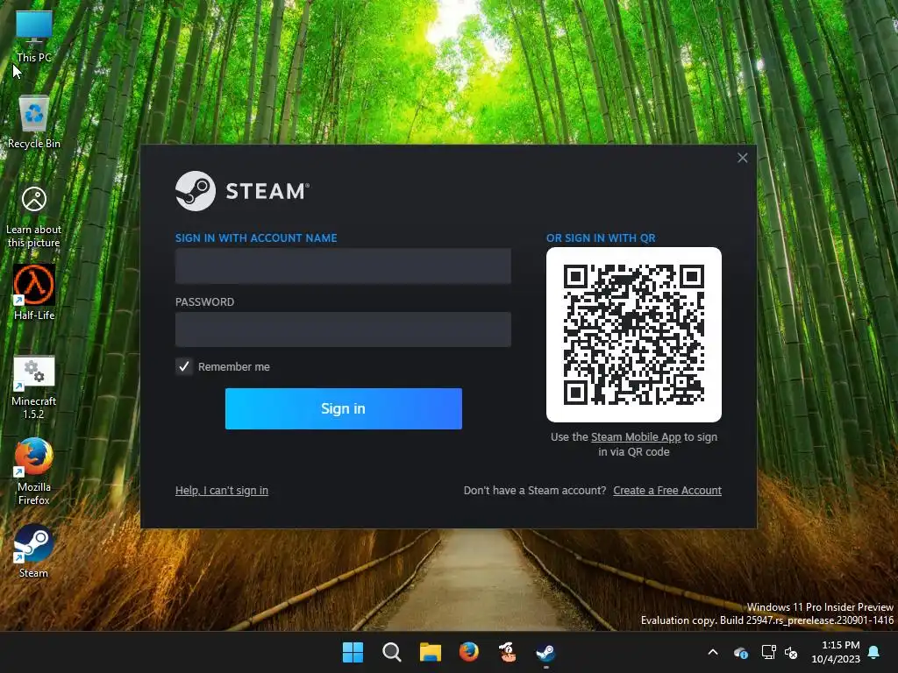The image size is (898, 673).
Task: Click the Sign in button
Action: pos(344,408)
